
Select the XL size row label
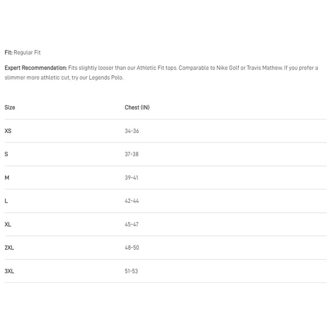click(x=8, y=224)
